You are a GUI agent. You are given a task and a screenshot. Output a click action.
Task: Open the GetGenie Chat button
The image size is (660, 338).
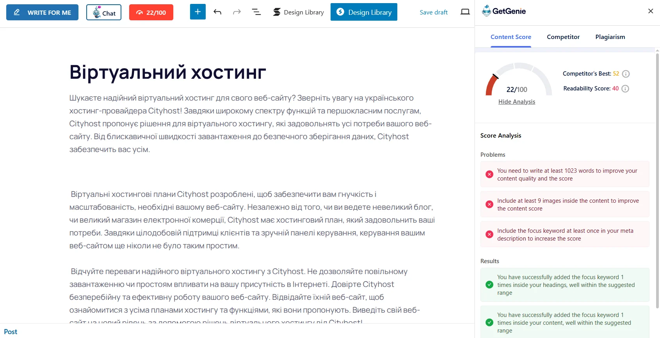point(104,12)
